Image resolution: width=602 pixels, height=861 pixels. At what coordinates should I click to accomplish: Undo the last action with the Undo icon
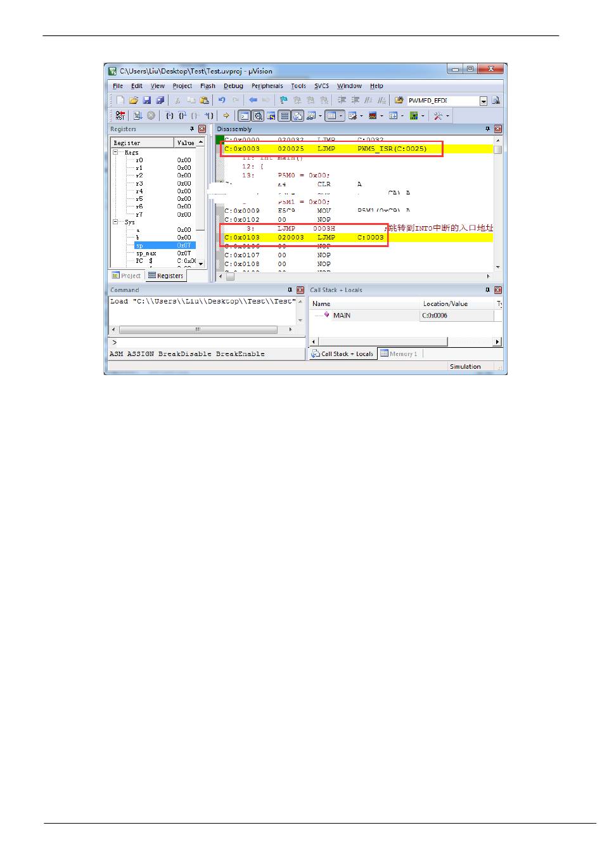pyautogui.click(x=222, y=100)
